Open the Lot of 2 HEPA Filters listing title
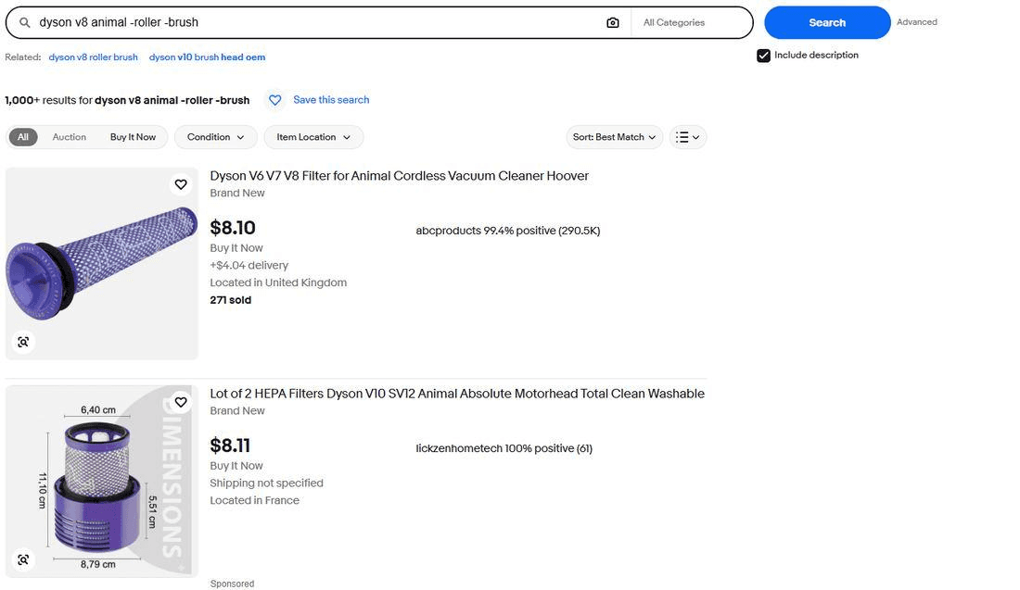 456,394
